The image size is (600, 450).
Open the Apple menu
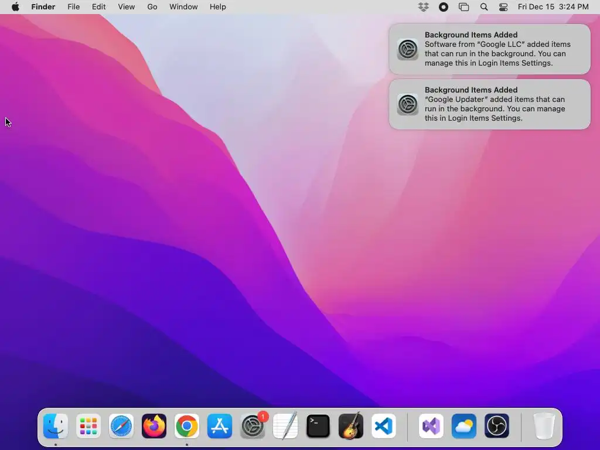click(15, 7)
